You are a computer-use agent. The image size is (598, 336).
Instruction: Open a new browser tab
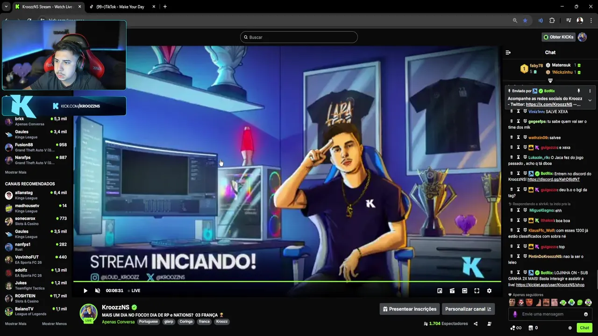tap(165, 7)
